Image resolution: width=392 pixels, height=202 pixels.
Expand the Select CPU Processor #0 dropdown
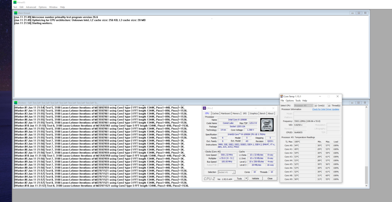303,105
